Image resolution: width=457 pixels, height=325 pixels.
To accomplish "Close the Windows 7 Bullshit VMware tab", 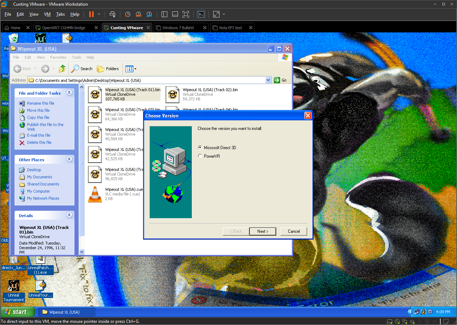I will click(x=205, y=28).
